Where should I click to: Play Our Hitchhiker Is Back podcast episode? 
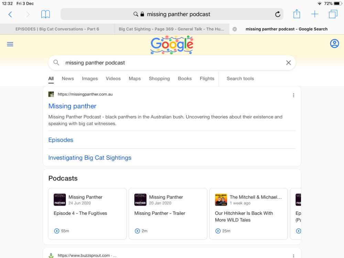[218, 231]
